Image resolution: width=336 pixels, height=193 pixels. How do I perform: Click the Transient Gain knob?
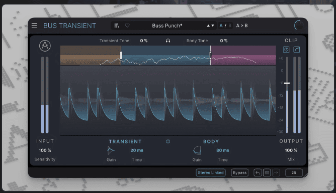tap(111, 150)
